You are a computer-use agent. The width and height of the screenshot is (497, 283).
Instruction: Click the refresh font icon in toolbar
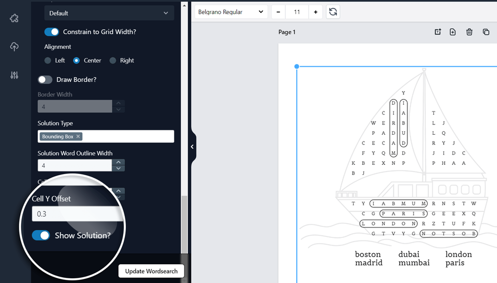333,12
